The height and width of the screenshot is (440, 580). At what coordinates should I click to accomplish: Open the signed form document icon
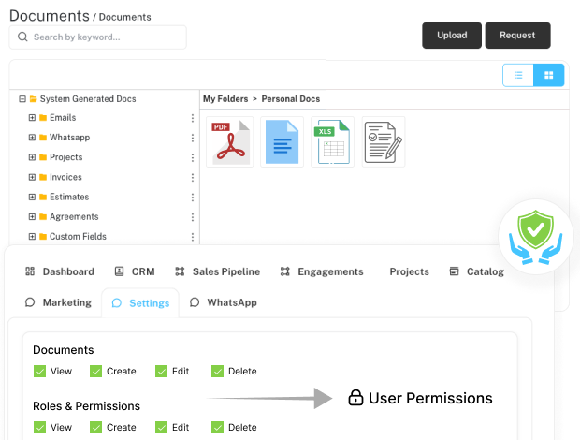(384, 142)
